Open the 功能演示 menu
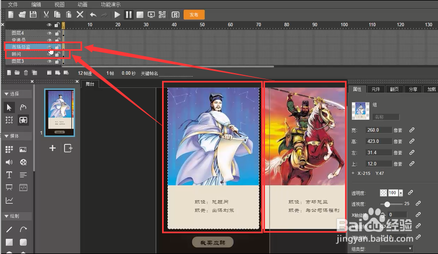This screenshot has width=438, height=254. (111, 4)
